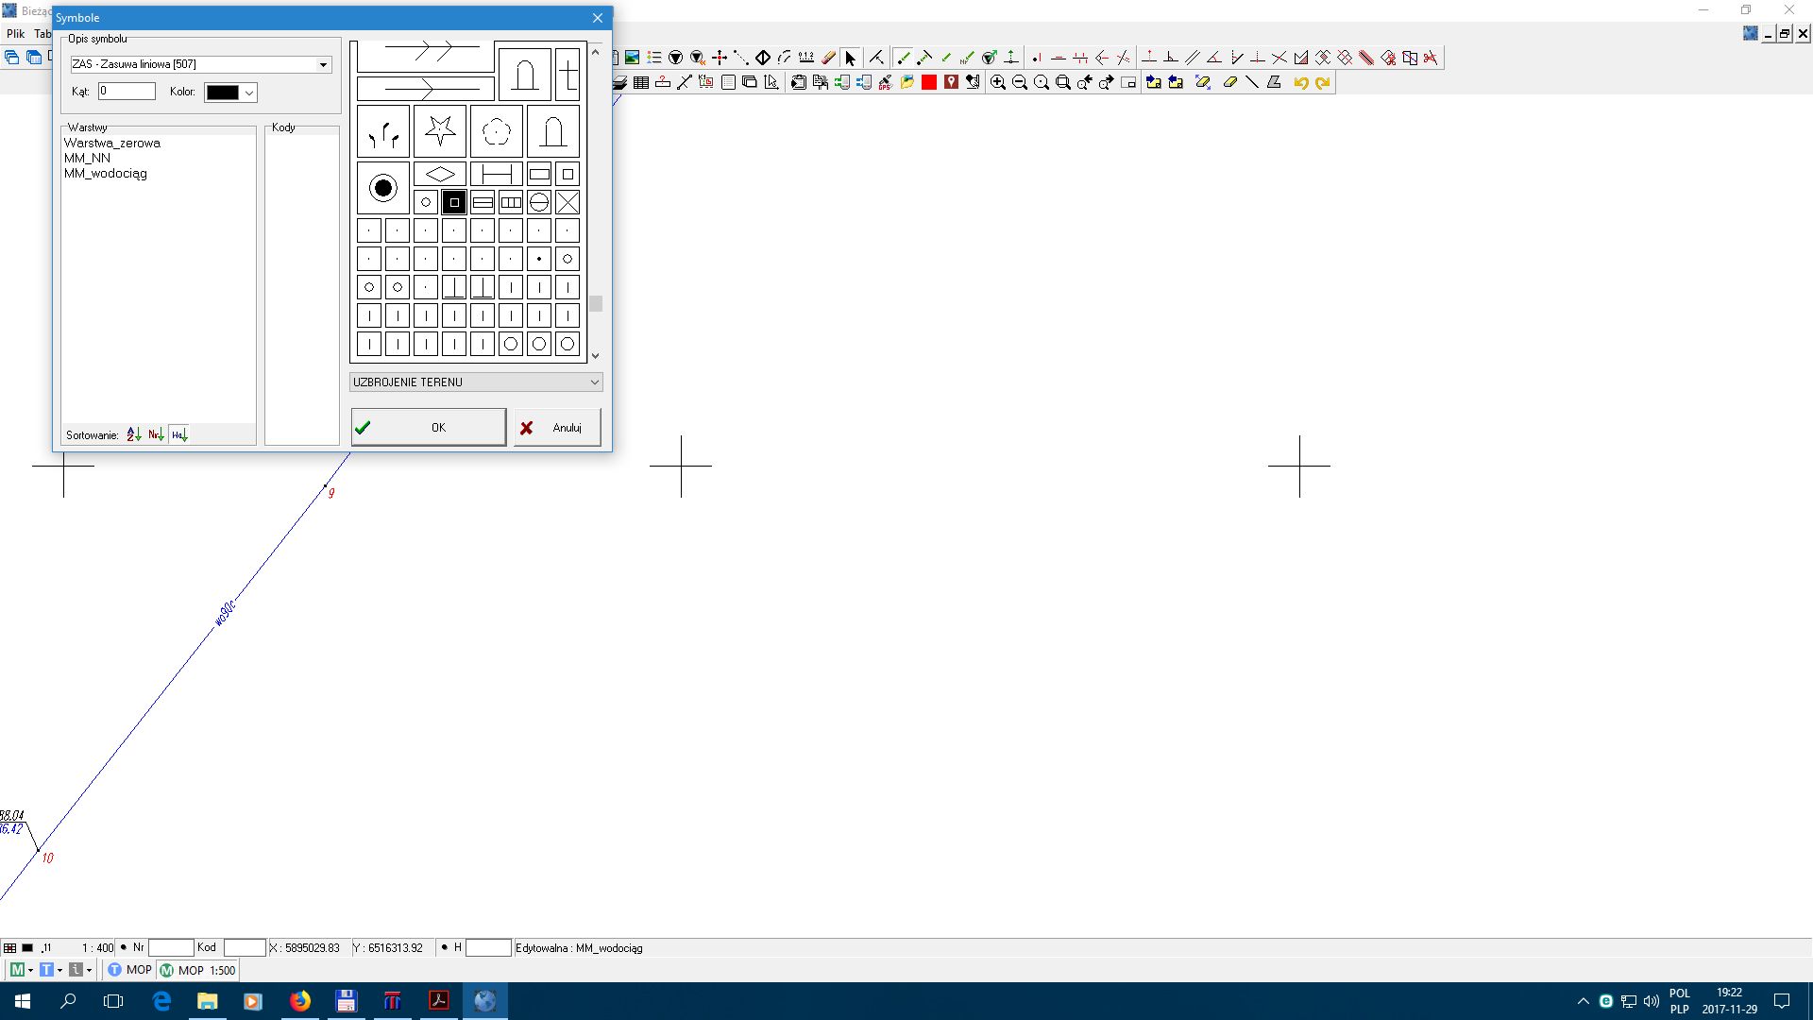The width and height of the screenshot is (1813, 1020).
Task: Open Microsoft Edge from the taskbar
Action: point(161,1001)
